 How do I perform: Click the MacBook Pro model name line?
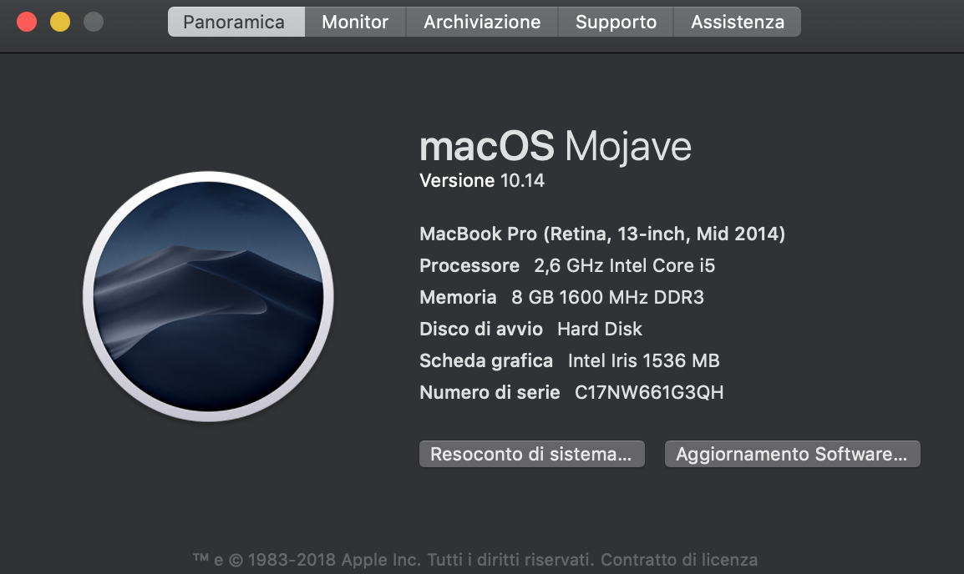(602, 234)
